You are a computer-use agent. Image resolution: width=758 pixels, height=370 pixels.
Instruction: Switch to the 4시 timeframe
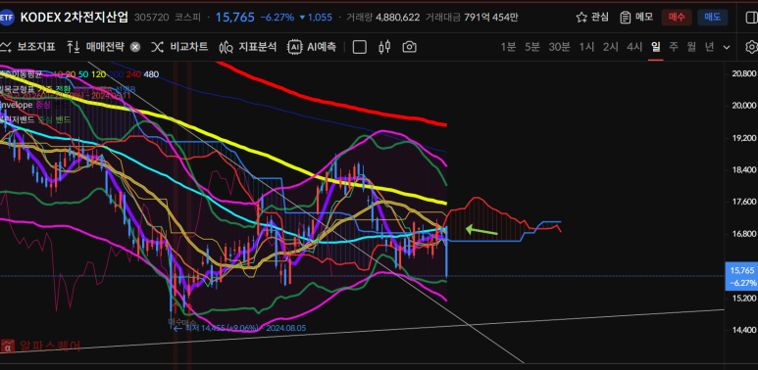click(634, 47)
